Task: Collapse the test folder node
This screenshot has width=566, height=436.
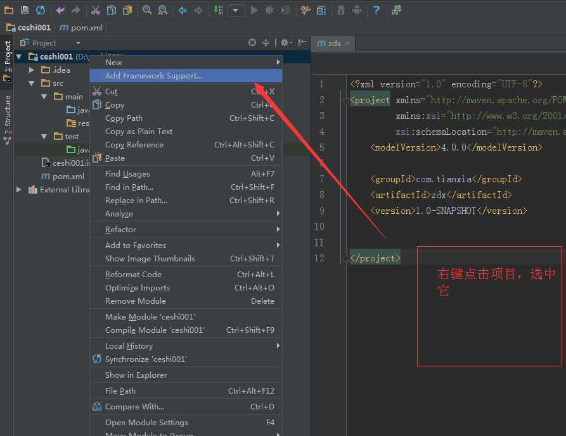Action: click(x=44, y=137)
